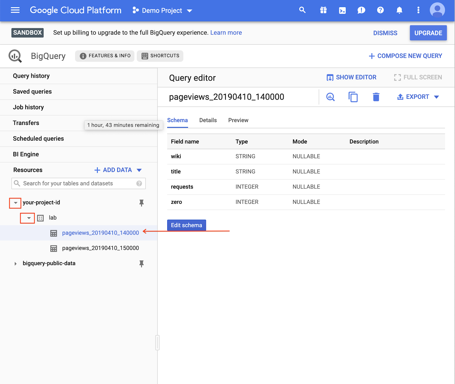455x384 pixels.
Task: Click the panel divider resize handle
Action: click(x=158, y=342)
